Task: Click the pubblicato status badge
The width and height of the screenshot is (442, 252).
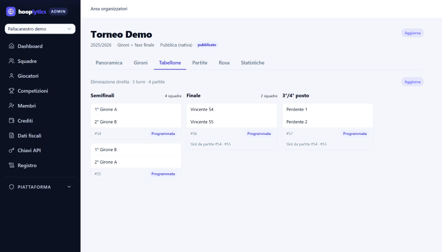Action: 207,45
